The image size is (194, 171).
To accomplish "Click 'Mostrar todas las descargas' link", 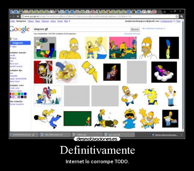I will click(x=166, y=135).
